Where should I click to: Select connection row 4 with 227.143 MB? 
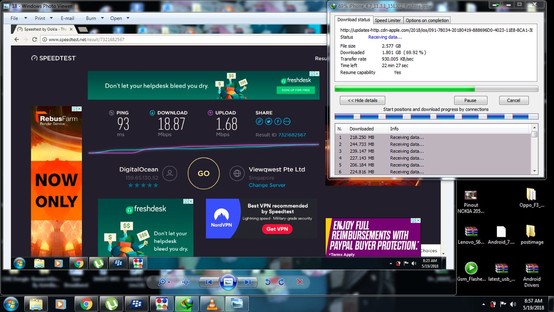pos(433,158)
